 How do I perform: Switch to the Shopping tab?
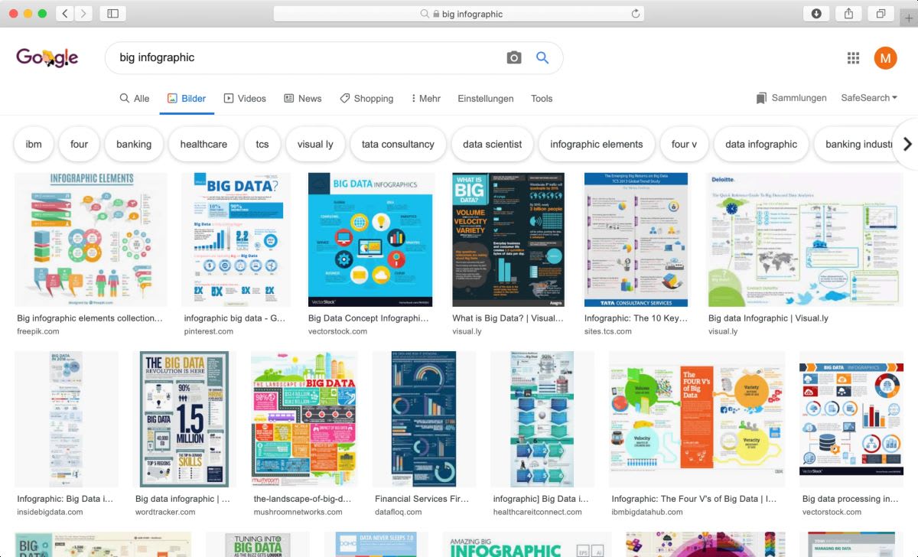coord(366,99)
